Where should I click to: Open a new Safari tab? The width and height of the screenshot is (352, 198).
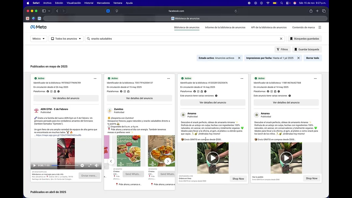[317, 11]
